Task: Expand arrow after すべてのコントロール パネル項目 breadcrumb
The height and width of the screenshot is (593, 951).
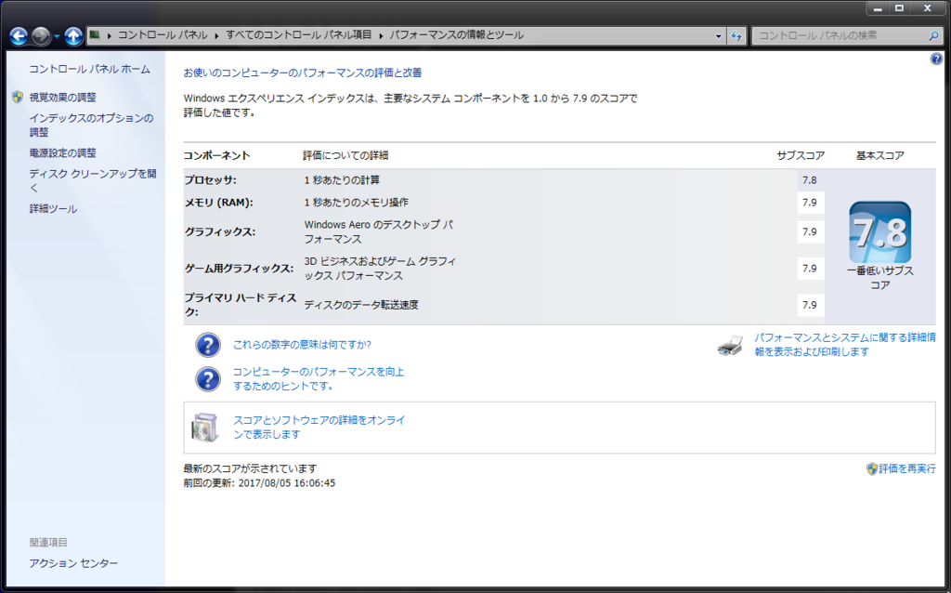Action: point(381,35)
